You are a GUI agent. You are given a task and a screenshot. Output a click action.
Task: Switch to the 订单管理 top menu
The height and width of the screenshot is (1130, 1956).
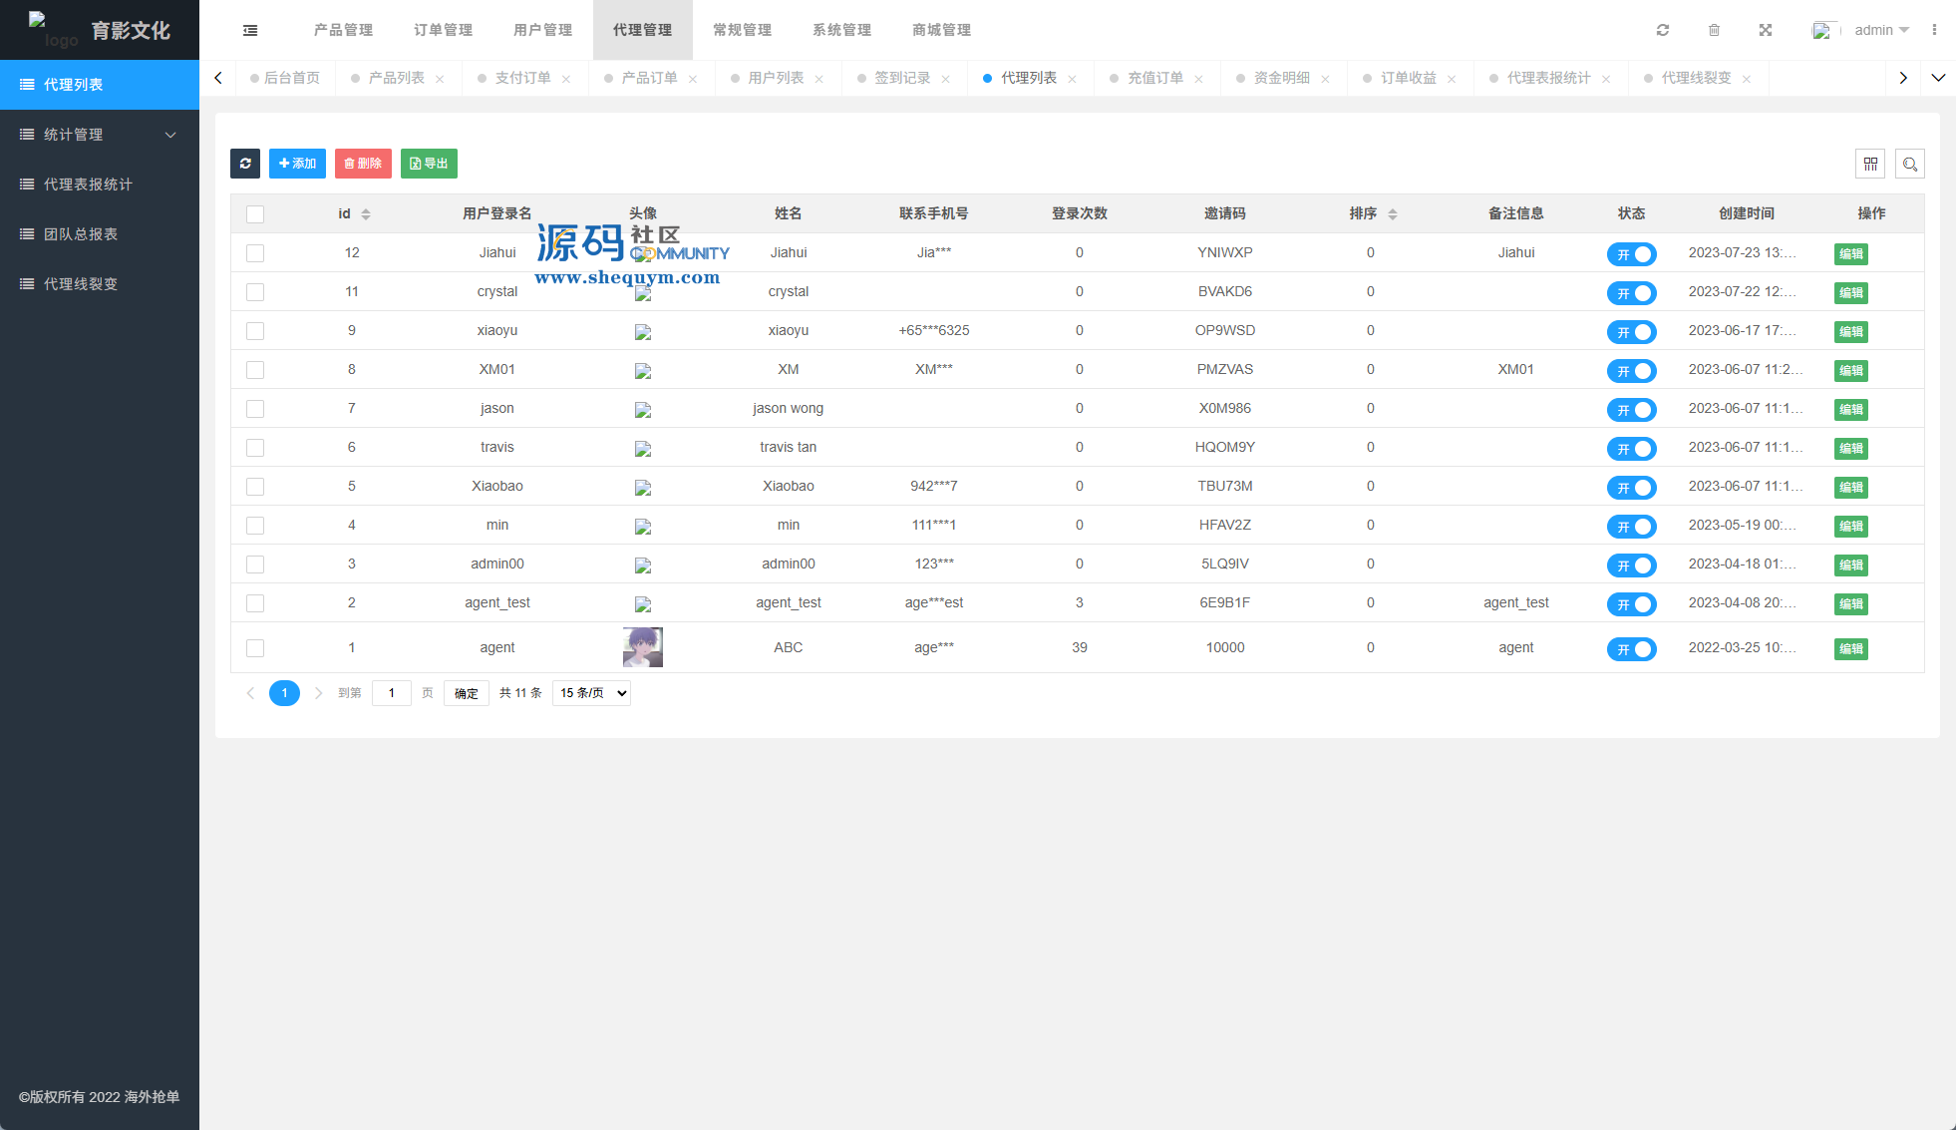pyautogui.click(x=444, y=30)
